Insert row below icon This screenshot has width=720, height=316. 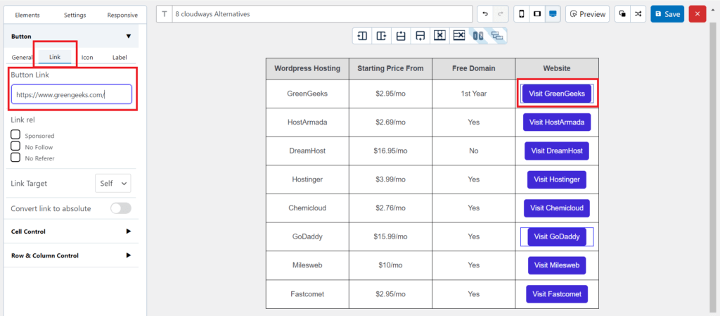click(x=420, y=35)
